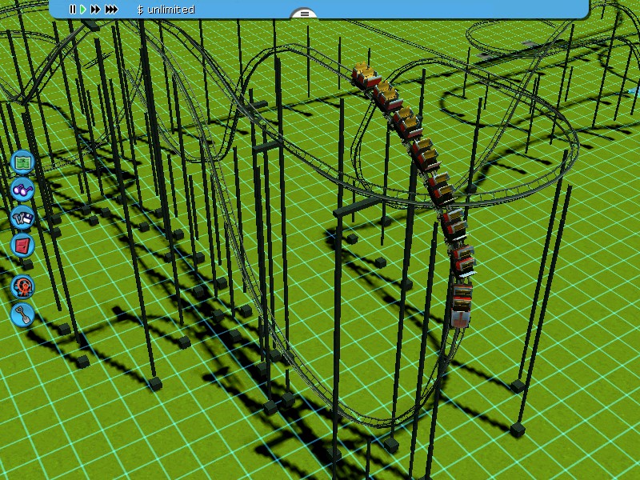Set game speed to normal play

point(82,10)
